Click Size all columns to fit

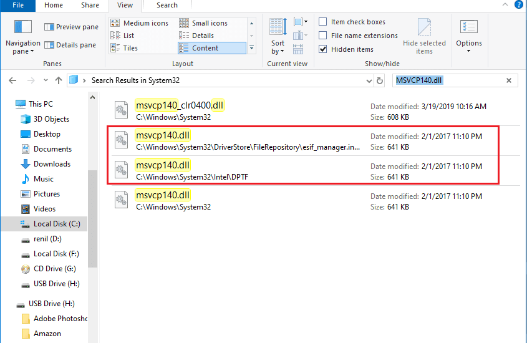click(x=298, y=49)
